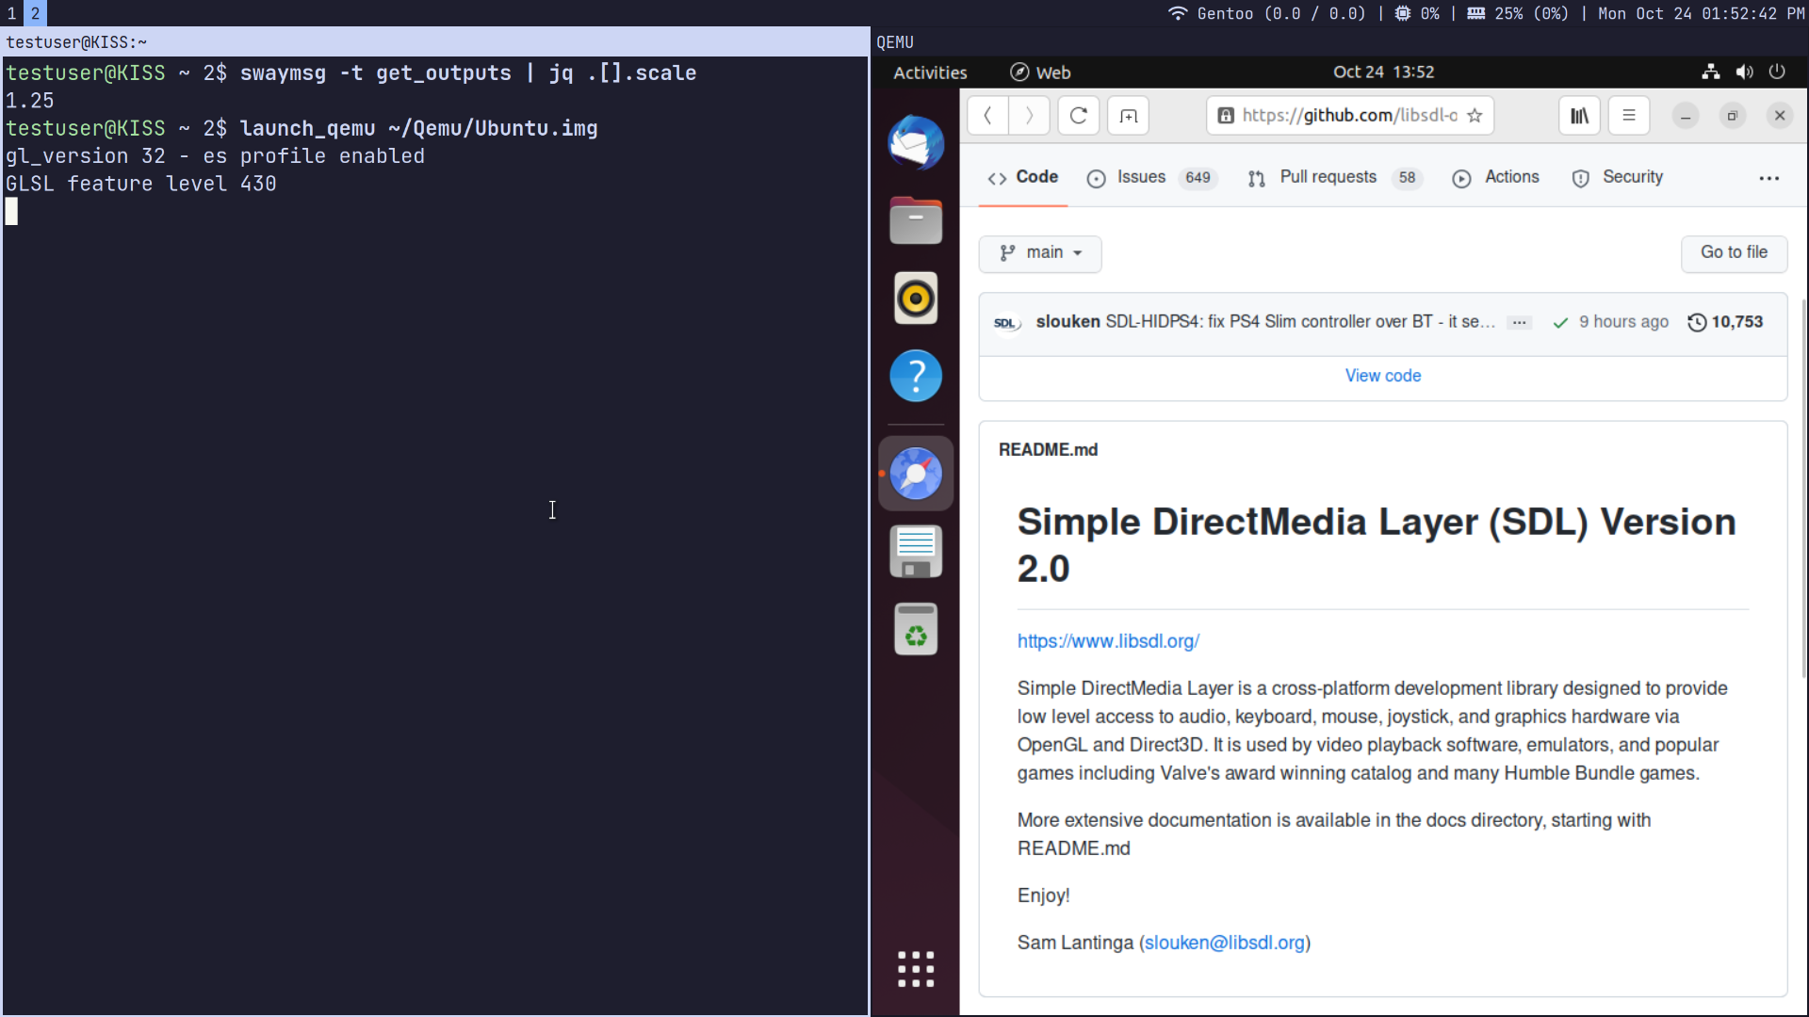Bookmark the page with the star icon

(1475, 116)
